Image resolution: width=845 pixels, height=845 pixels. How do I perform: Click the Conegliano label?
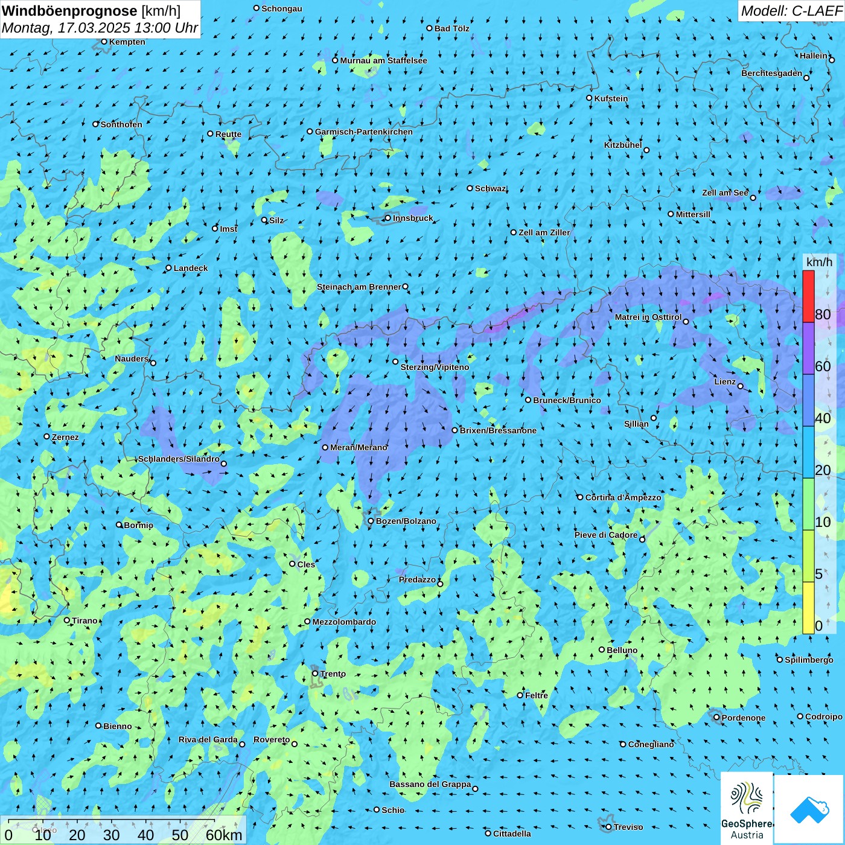point(651,744)
